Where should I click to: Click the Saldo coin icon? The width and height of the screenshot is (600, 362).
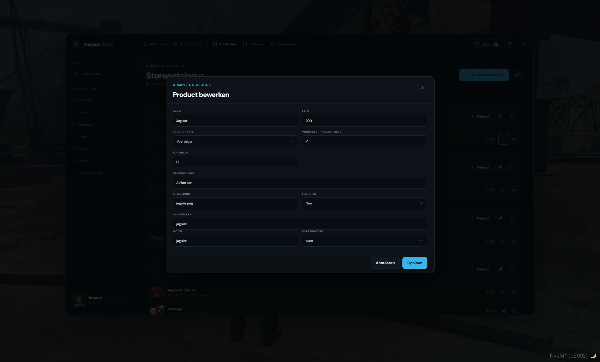click(477, 44)
